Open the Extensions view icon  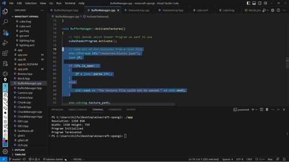pos(5,53)
